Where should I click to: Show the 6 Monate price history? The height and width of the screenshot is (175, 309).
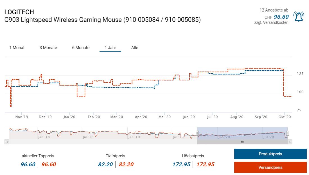(81, 48)
